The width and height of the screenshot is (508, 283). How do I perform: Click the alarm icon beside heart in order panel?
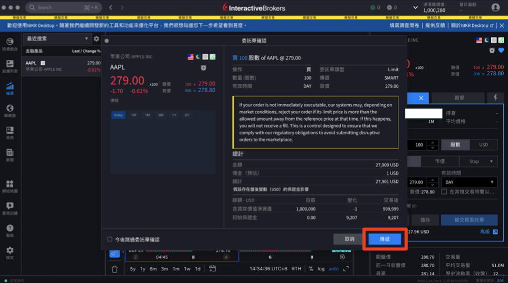[492, 51]
